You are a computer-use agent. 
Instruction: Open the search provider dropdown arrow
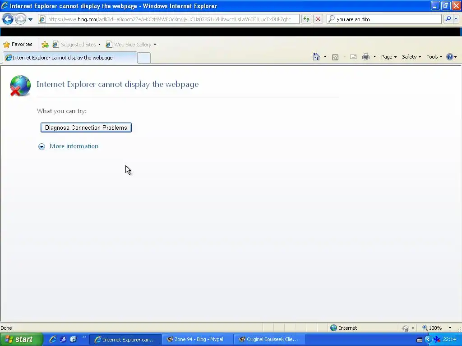pyautogui.click(x=456, y=19)
